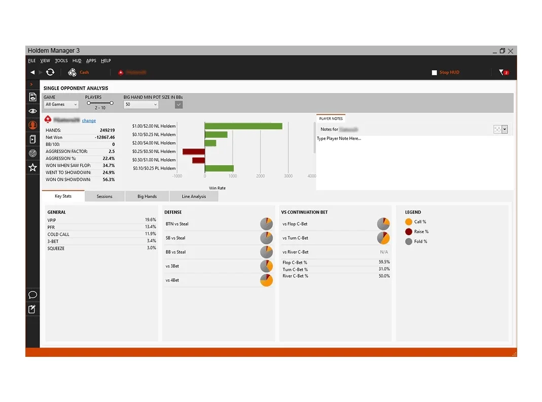Click the players slider left handle
Viewport: 542px width, 402px height.
pyautogui.click(x=89, y=103)
